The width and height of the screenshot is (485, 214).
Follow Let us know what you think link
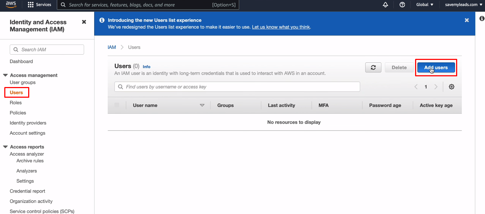pos(281,27)
